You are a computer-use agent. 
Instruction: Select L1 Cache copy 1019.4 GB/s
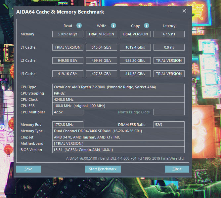point(135,47)
